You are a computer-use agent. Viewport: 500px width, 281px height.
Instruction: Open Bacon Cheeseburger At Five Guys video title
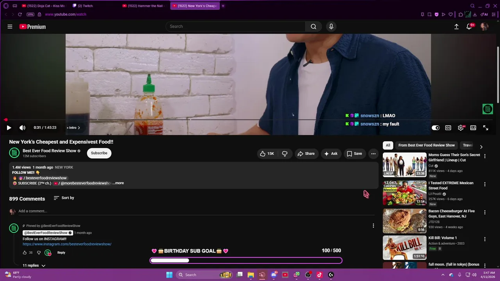point(452,213)
